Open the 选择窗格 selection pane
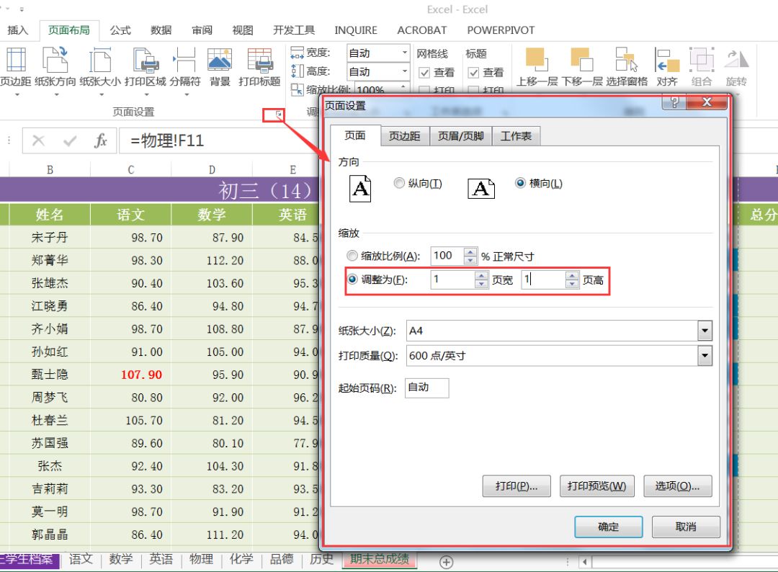This screenshot has height=572, width=778. click(626, 67)
